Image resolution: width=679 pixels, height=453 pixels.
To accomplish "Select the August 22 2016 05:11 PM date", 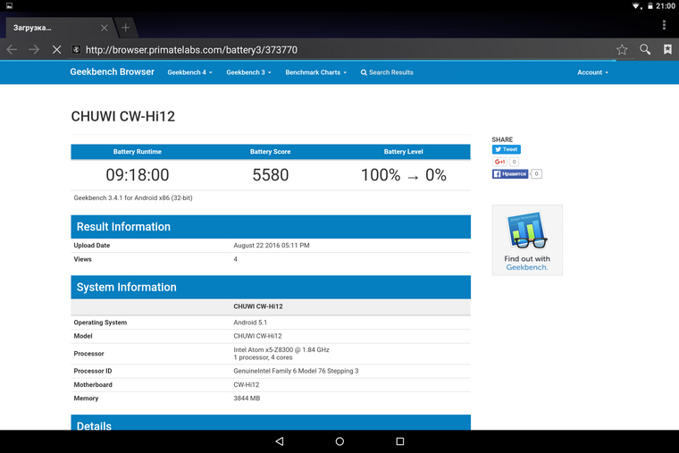I will (272, 245).
